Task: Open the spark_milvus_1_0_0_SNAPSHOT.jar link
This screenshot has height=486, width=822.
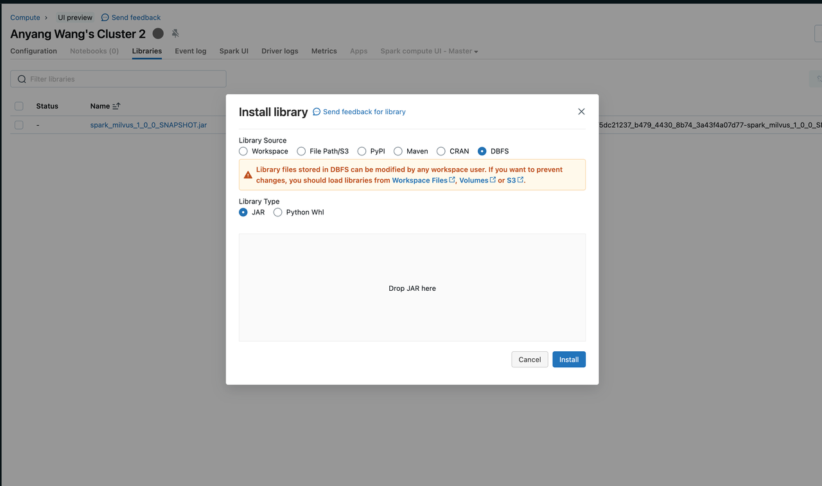Action: [x=148, y=125]
